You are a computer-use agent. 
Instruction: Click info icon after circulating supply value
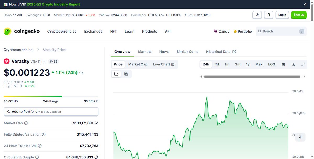96,157
